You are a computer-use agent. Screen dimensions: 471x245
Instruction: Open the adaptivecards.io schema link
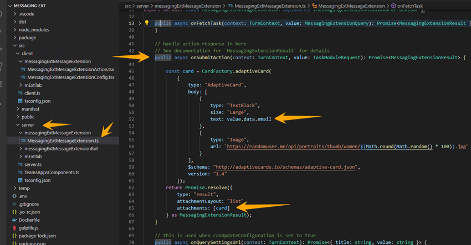(285, 167)
